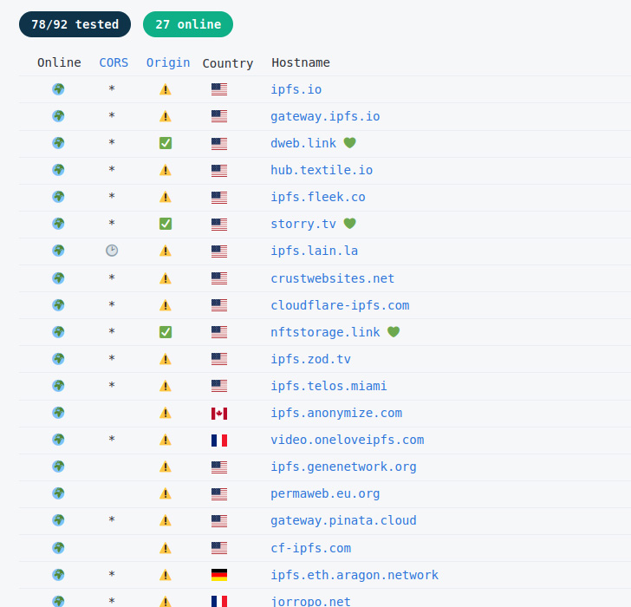The image size is (631, 607).
Task: Click the German flag for ipfs.eth.aragon.network
Action: pyautogui.click(x=219, y=575)
